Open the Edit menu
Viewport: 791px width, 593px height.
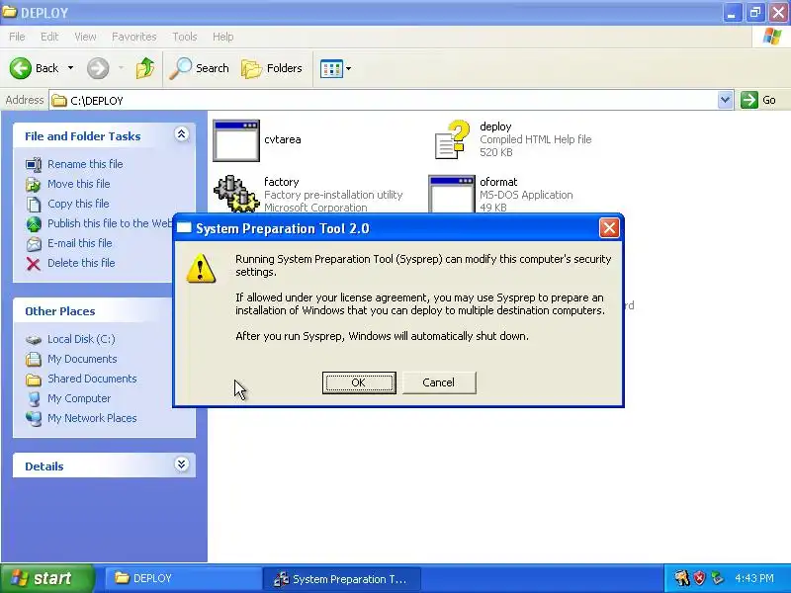pyautogui.click(x=49, y=37)
